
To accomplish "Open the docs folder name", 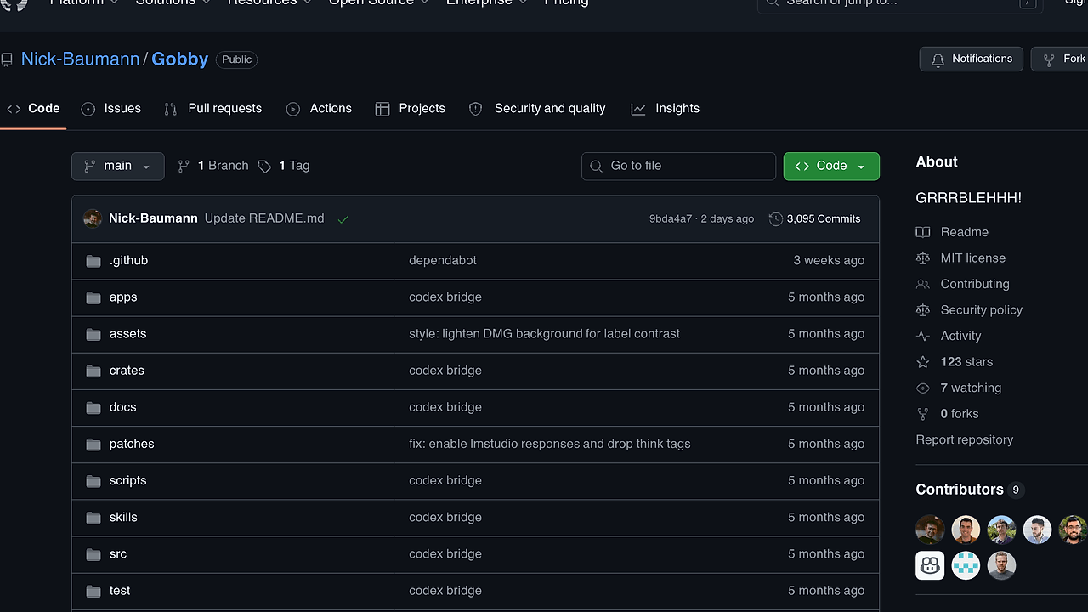I will click(122, 407).
